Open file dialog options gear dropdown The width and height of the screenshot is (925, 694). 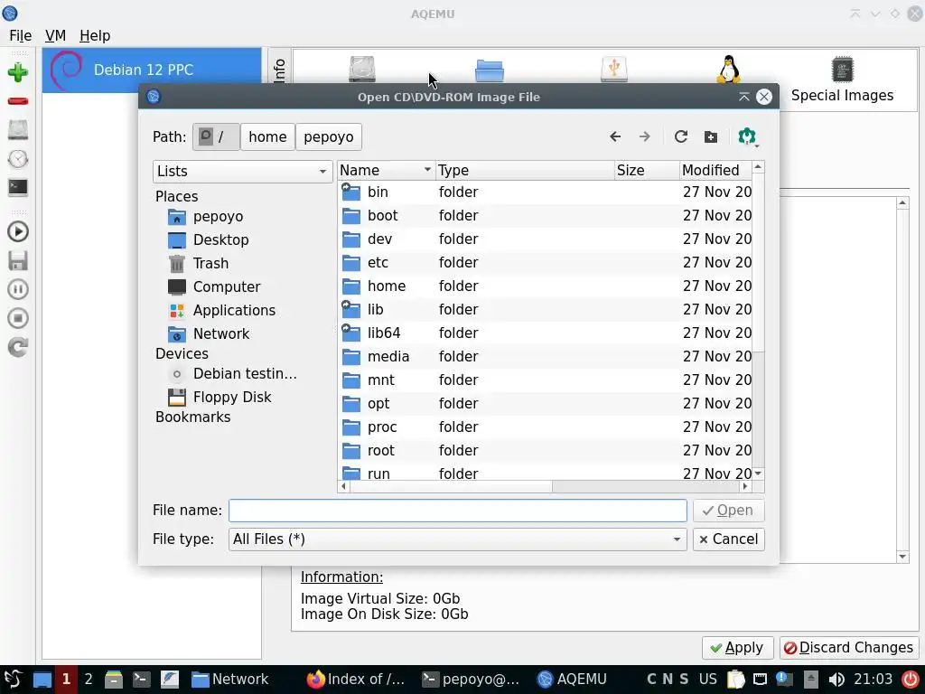pyautogui.click(x=748, y=137)
